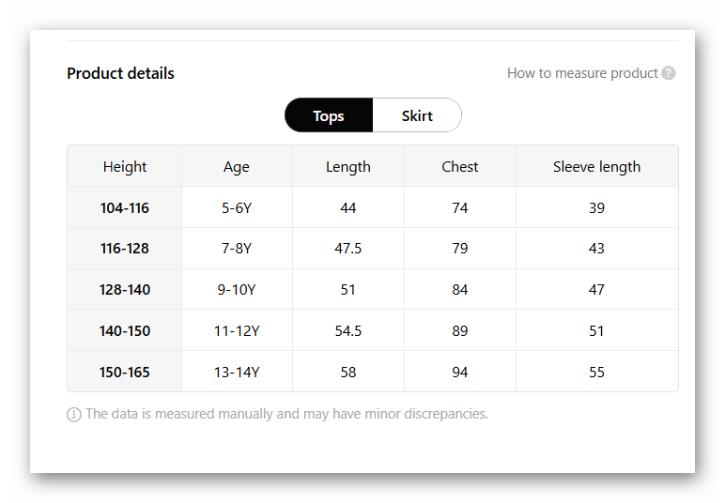Click the Sleeve length column header
Screen dimensions: 725x503
pyautogui.click(x=596, y=167)
